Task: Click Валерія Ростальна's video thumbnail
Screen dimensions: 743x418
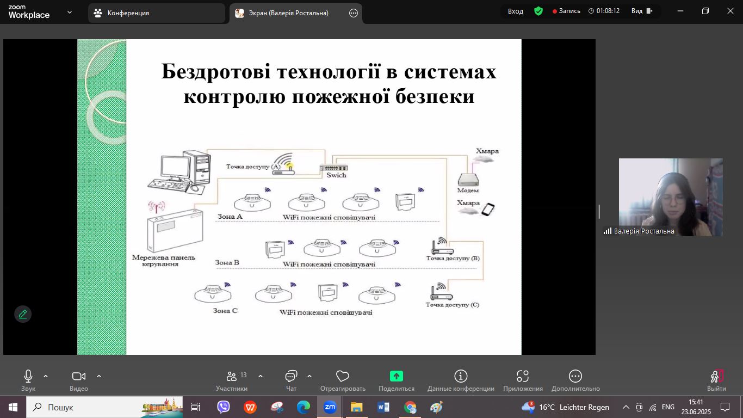Action: tap(671, 197)
